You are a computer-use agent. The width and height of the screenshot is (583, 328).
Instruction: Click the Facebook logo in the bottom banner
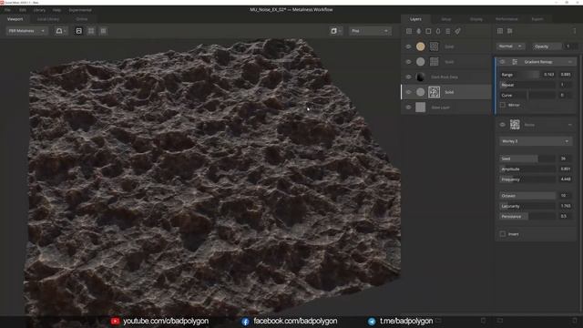(x=245, y=322)
